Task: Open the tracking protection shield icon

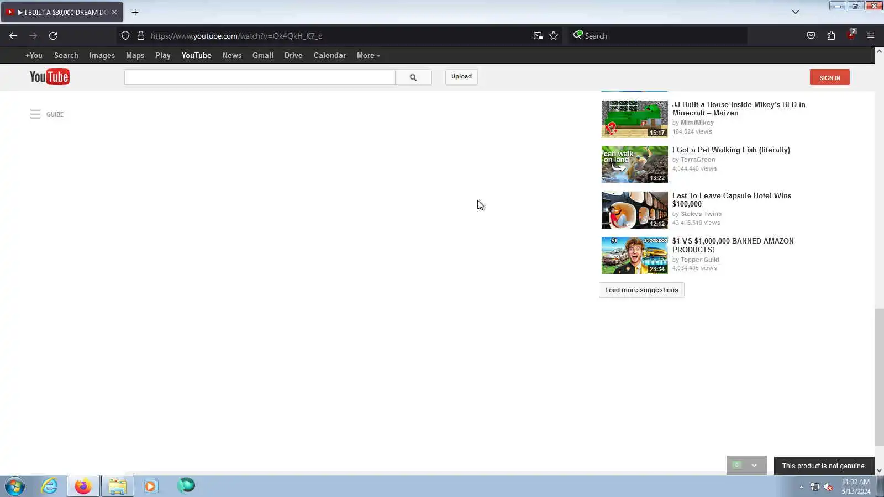Action: point(125,36)
